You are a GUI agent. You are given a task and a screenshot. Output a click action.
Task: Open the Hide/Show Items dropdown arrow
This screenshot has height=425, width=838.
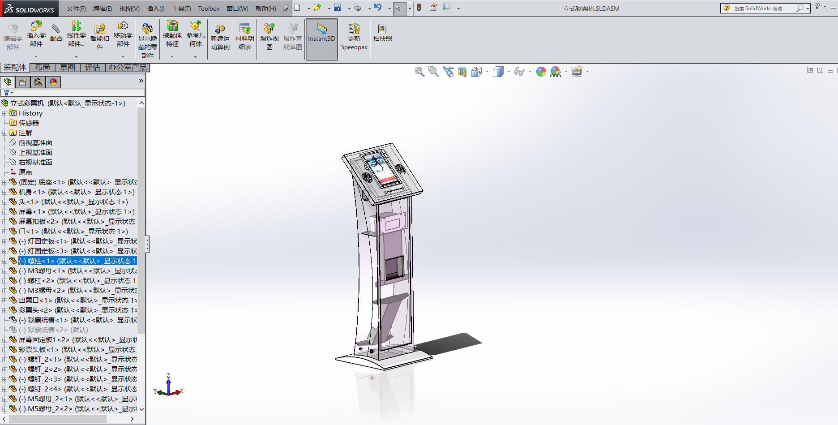coord(530,72)
